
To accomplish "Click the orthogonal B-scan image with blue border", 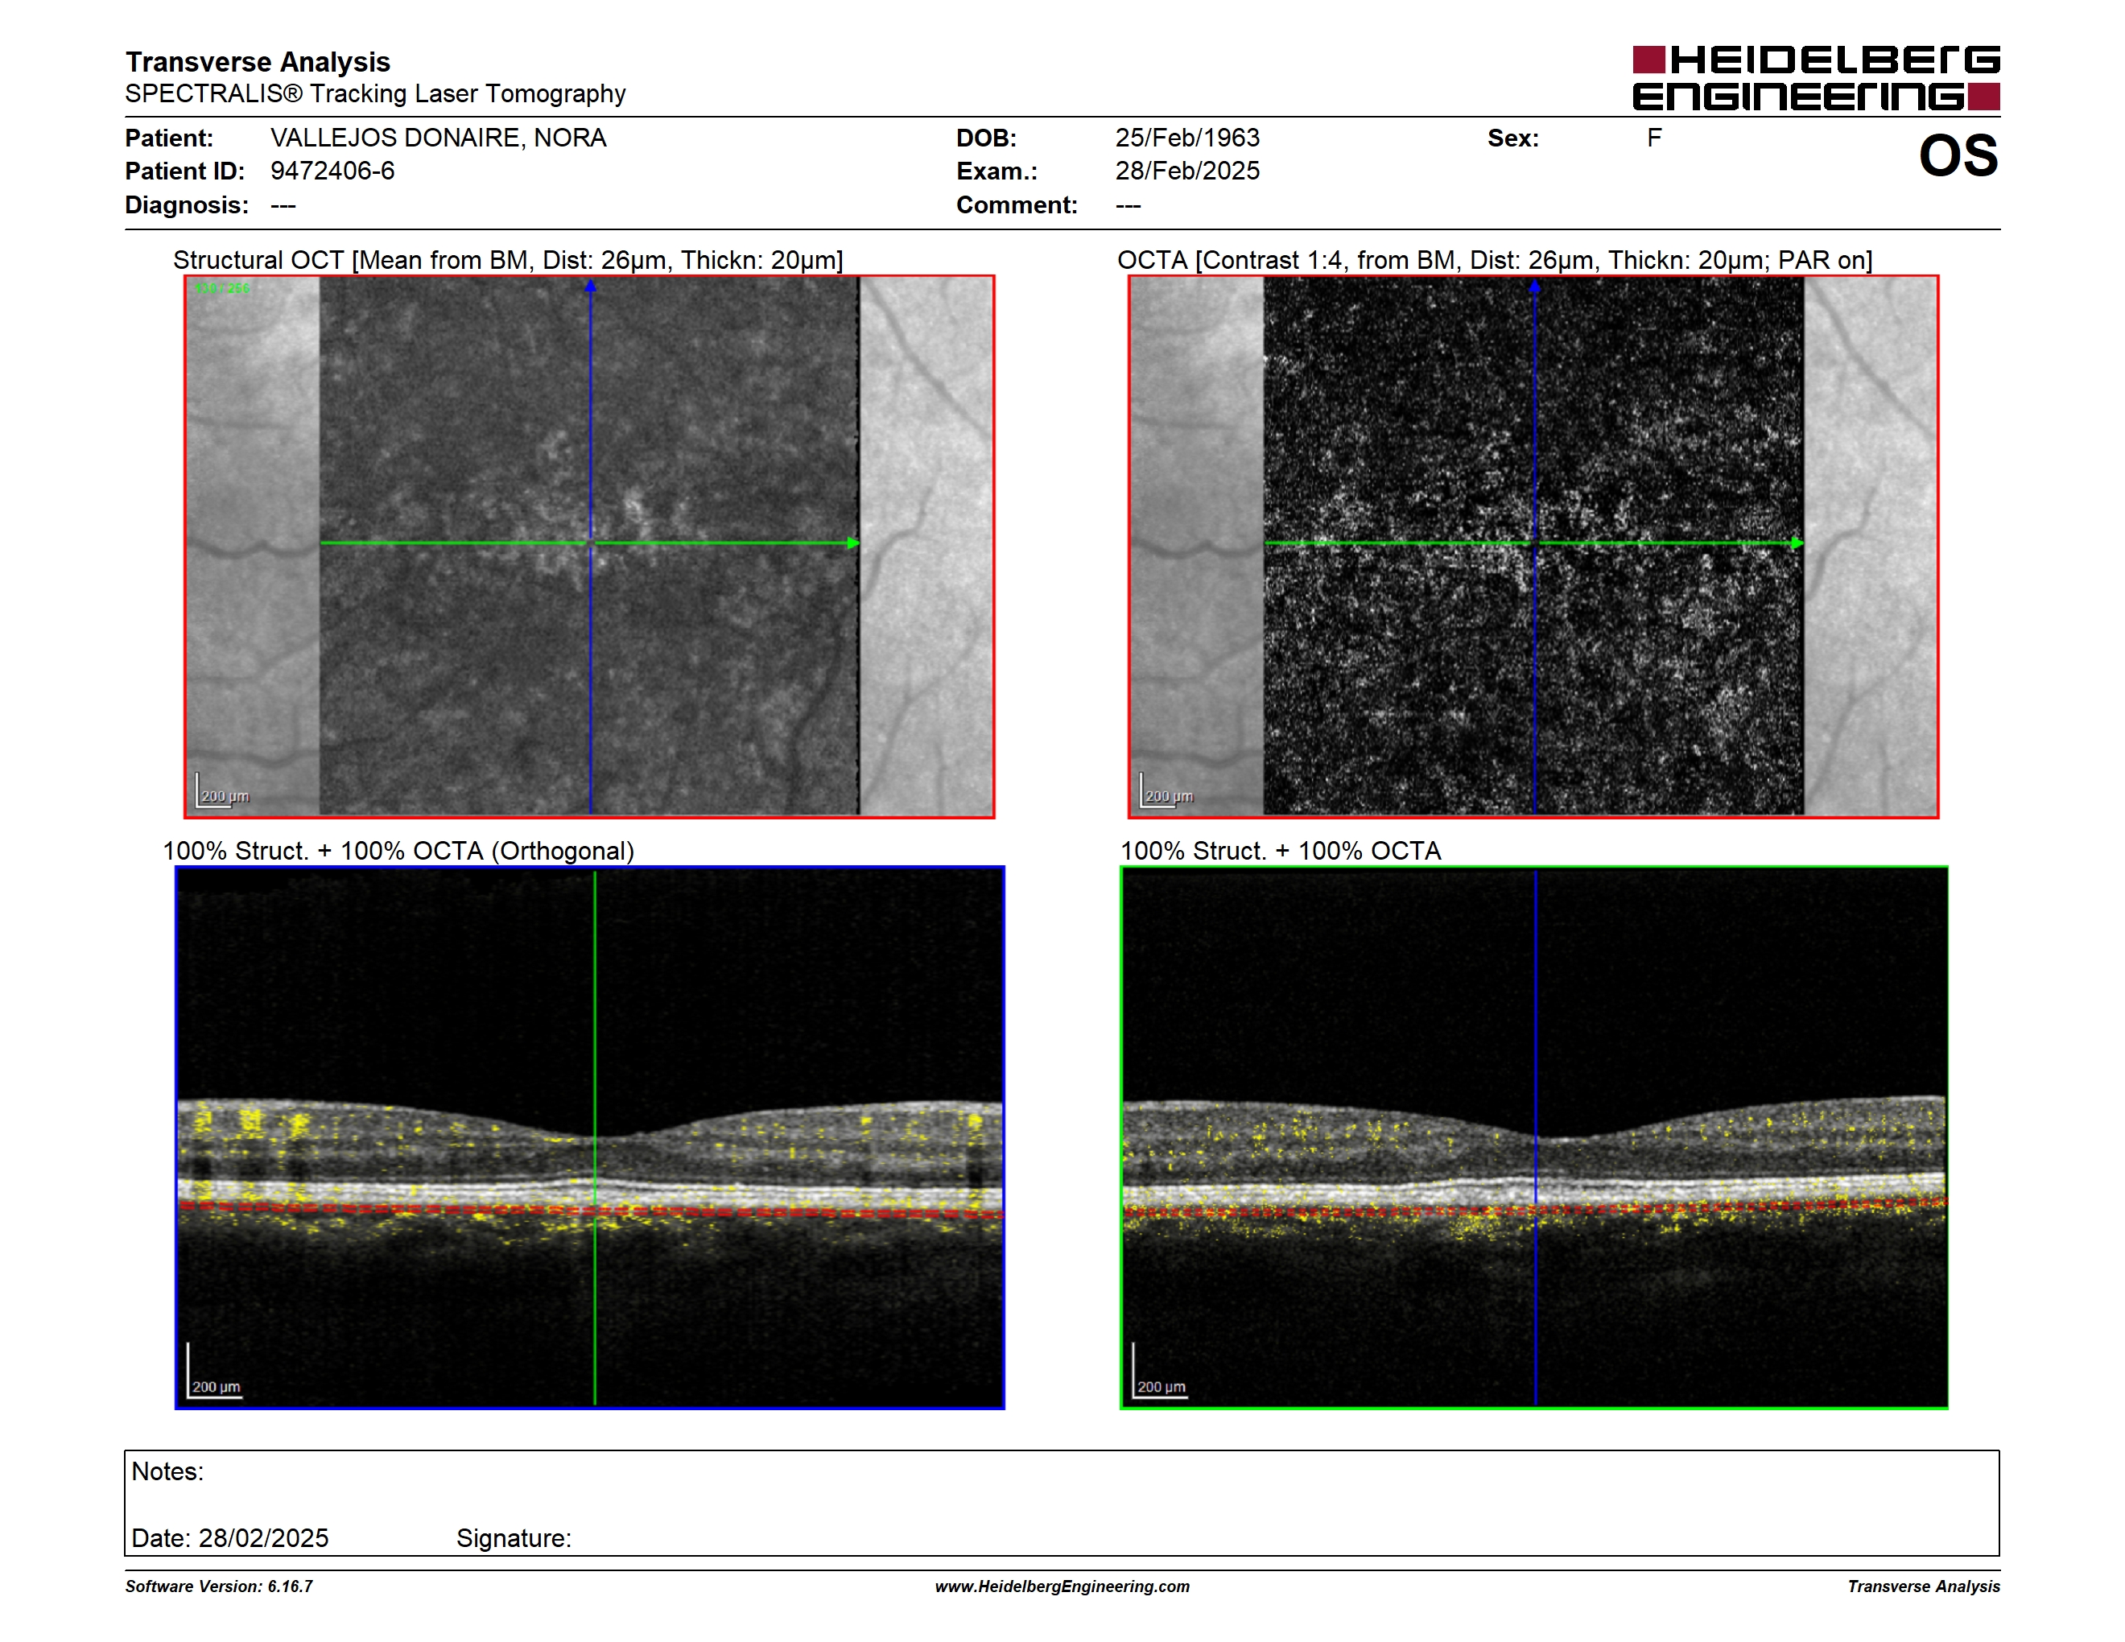I will pos(590,1137).
